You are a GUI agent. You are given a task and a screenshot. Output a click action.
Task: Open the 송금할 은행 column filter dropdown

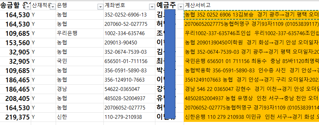click(x=28, y=7)
